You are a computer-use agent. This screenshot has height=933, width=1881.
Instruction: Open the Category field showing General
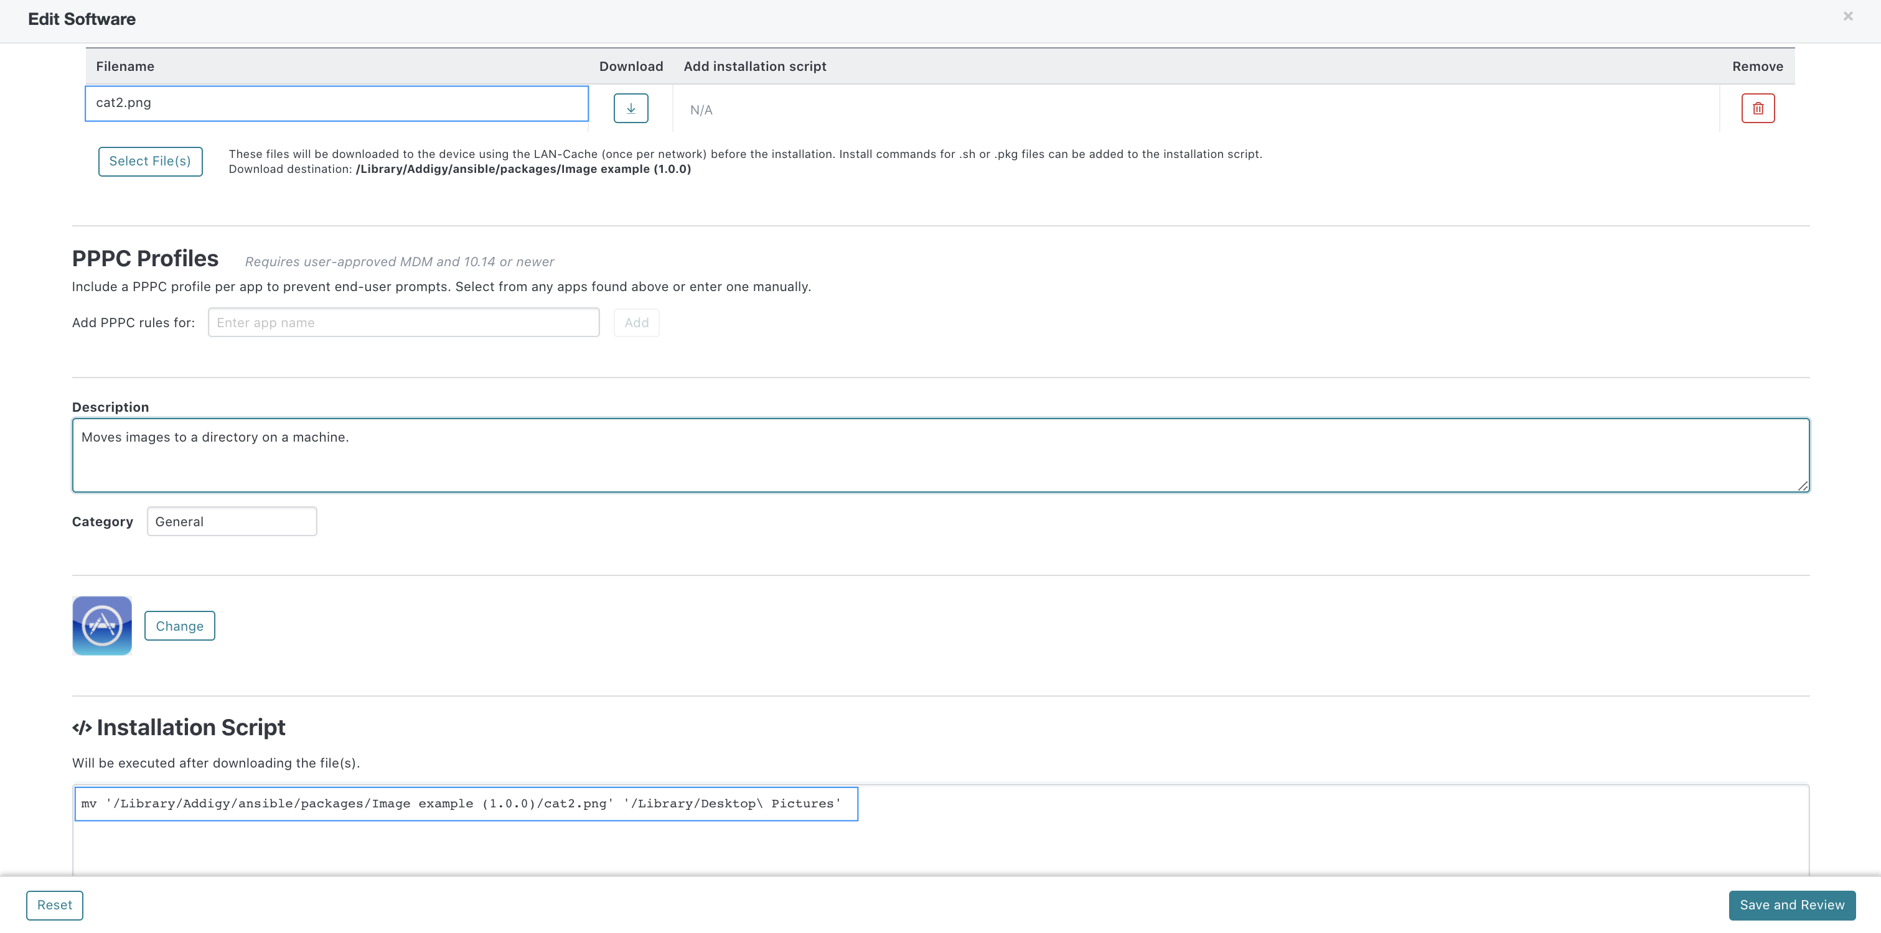[x=232, y=522]
